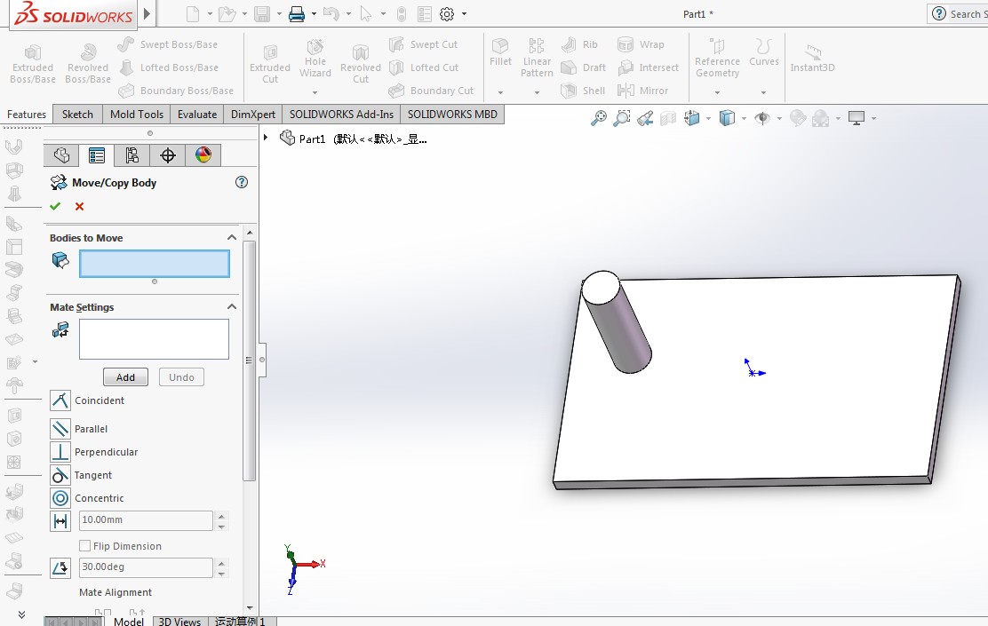Click the Mirror tool
The image size is (988, 626).
pyautogui.click(x=642, y=91)
